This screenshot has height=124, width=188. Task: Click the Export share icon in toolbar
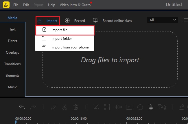click(x=181, y=107)
